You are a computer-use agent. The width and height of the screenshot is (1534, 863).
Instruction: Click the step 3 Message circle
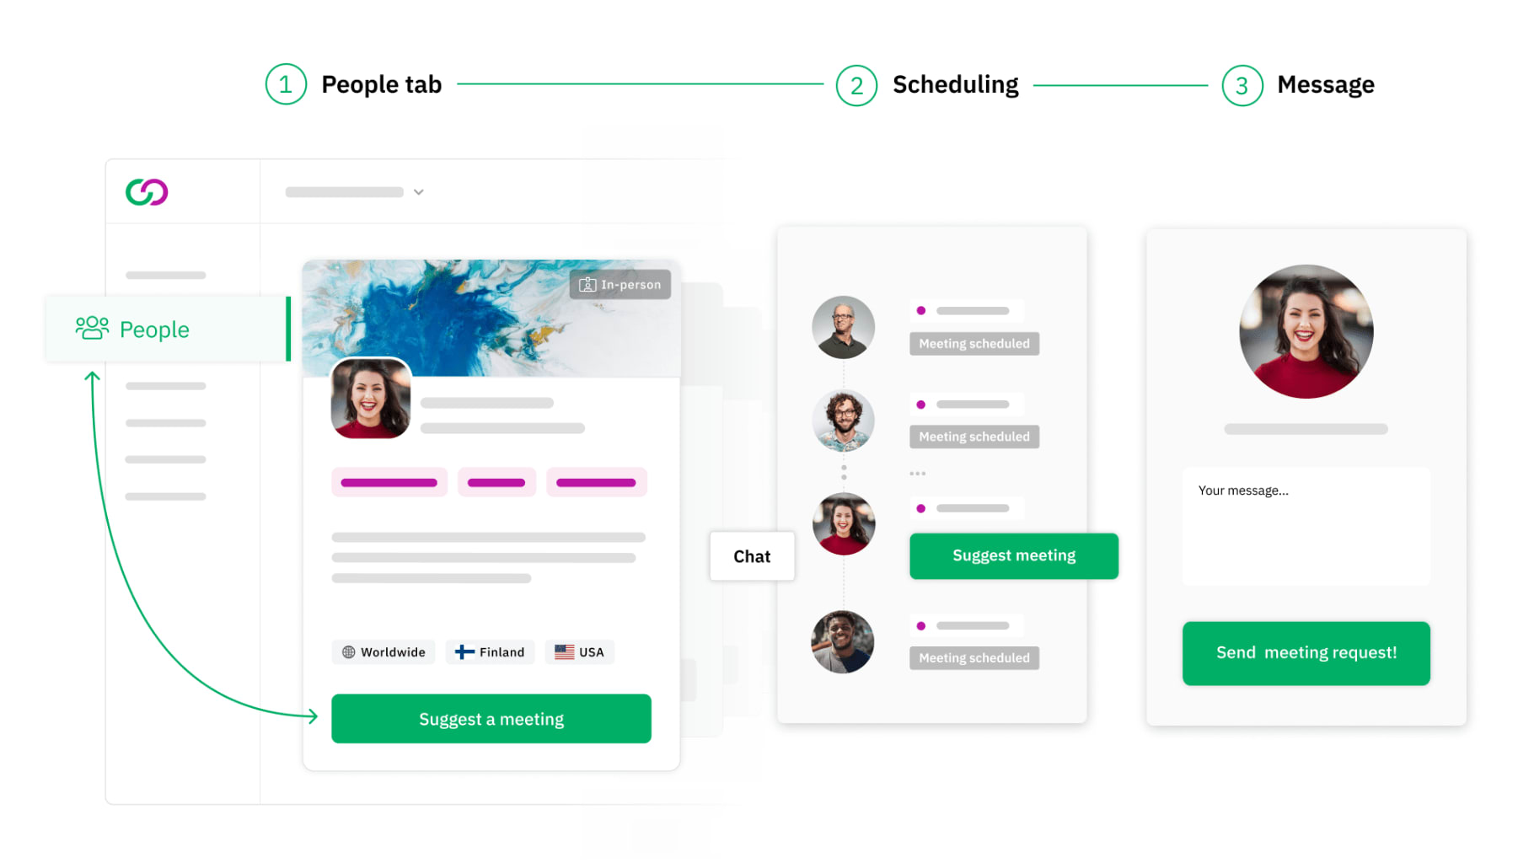(1242, 85)
